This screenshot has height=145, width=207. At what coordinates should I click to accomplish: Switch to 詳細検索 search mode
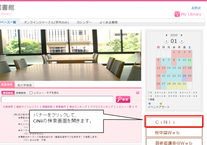point(21,93)
